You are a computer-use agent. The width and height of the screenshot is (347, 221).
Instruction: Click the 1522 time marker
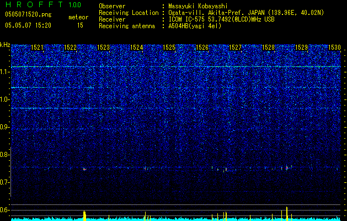coord(70,48)
